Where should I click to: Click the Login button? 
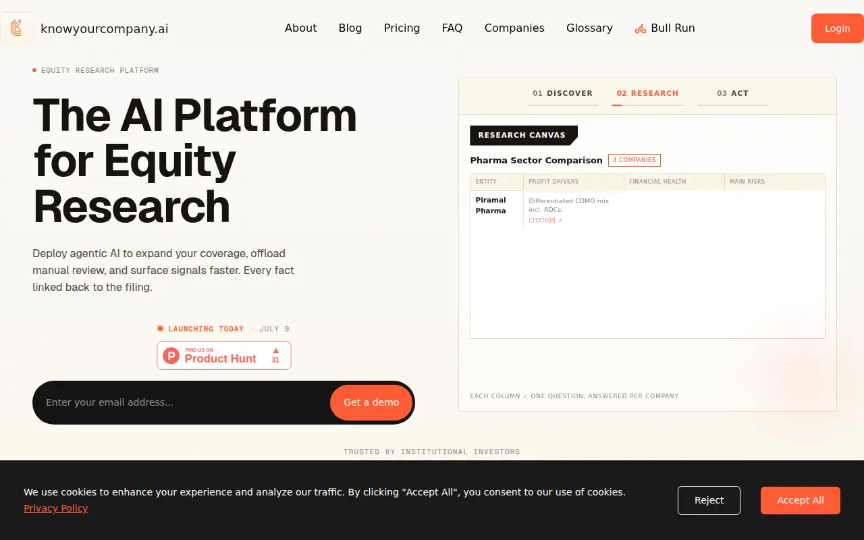pos(837,28)
